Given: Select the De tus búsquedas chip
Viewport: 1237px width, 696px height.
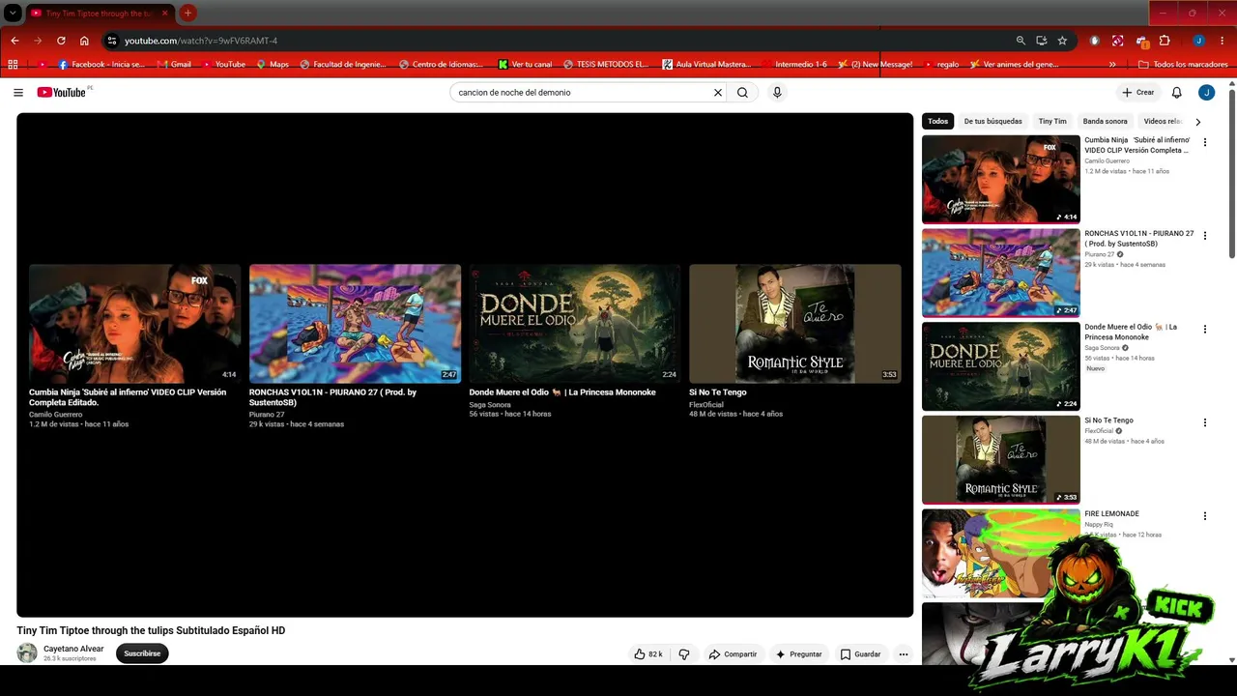Looking at the screenshot, I should (992, 122).
